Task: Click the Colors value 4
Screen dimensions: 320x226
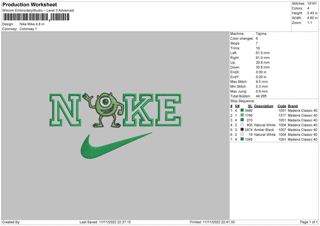Action: (x=308, y=9)
